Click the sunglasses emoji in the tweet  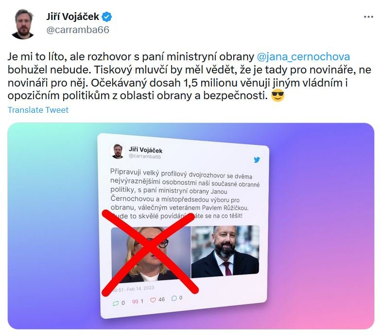coord(278,95)
